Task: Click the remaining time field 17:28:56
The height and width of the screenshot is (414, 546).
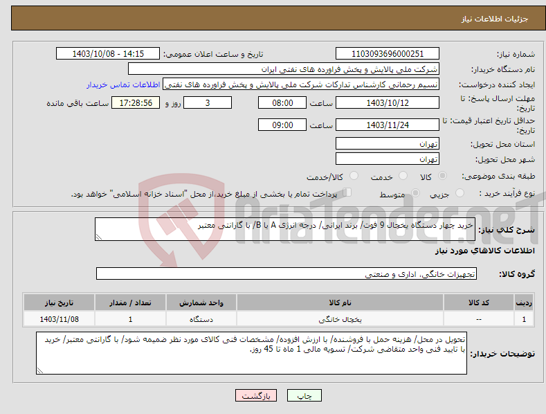Action: click(x=136, y=102)
